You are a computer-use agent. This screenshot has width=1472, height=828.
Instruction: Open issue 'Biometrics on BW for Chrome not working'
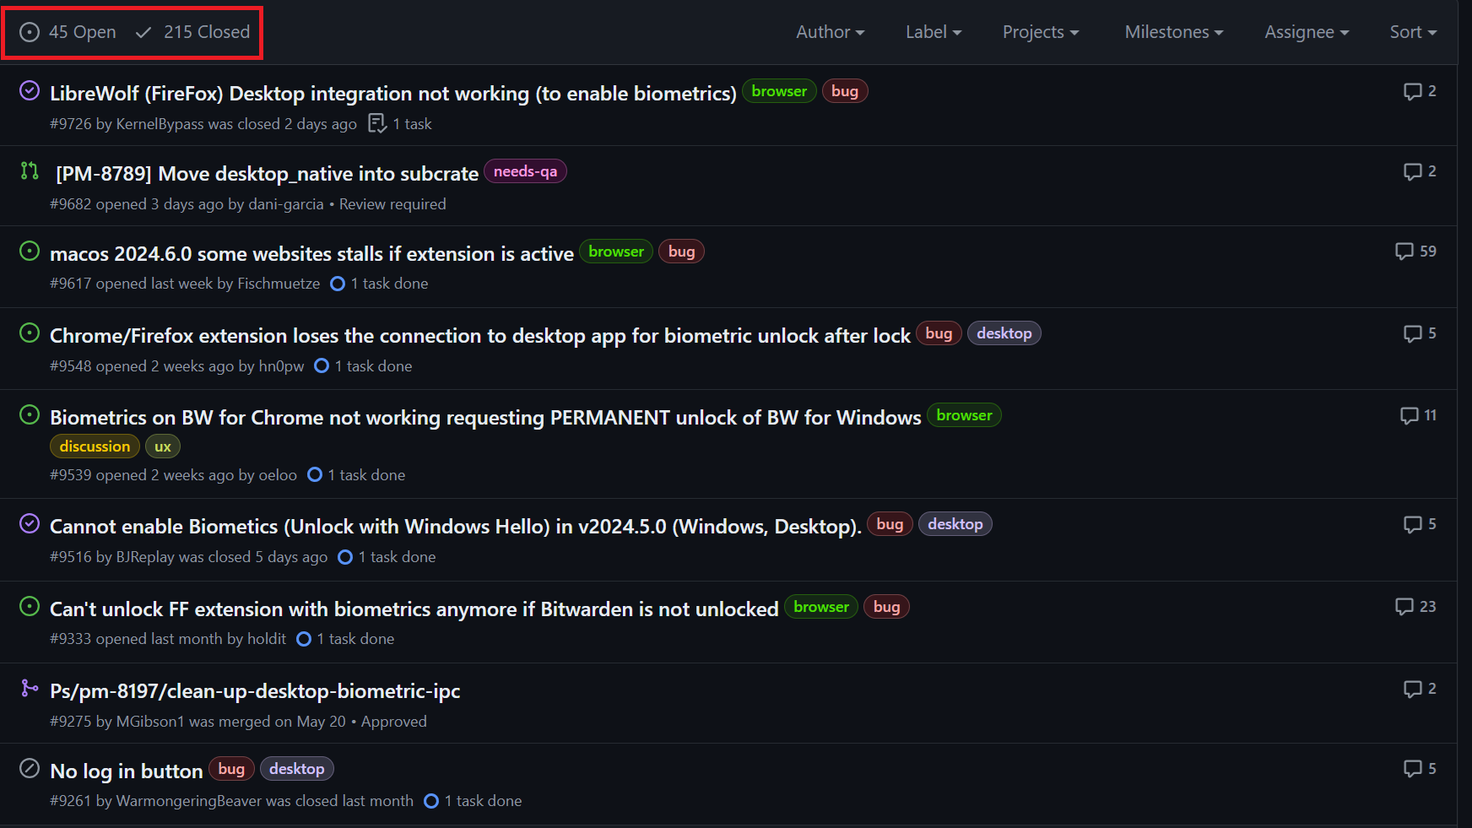(x=485, y=417)
